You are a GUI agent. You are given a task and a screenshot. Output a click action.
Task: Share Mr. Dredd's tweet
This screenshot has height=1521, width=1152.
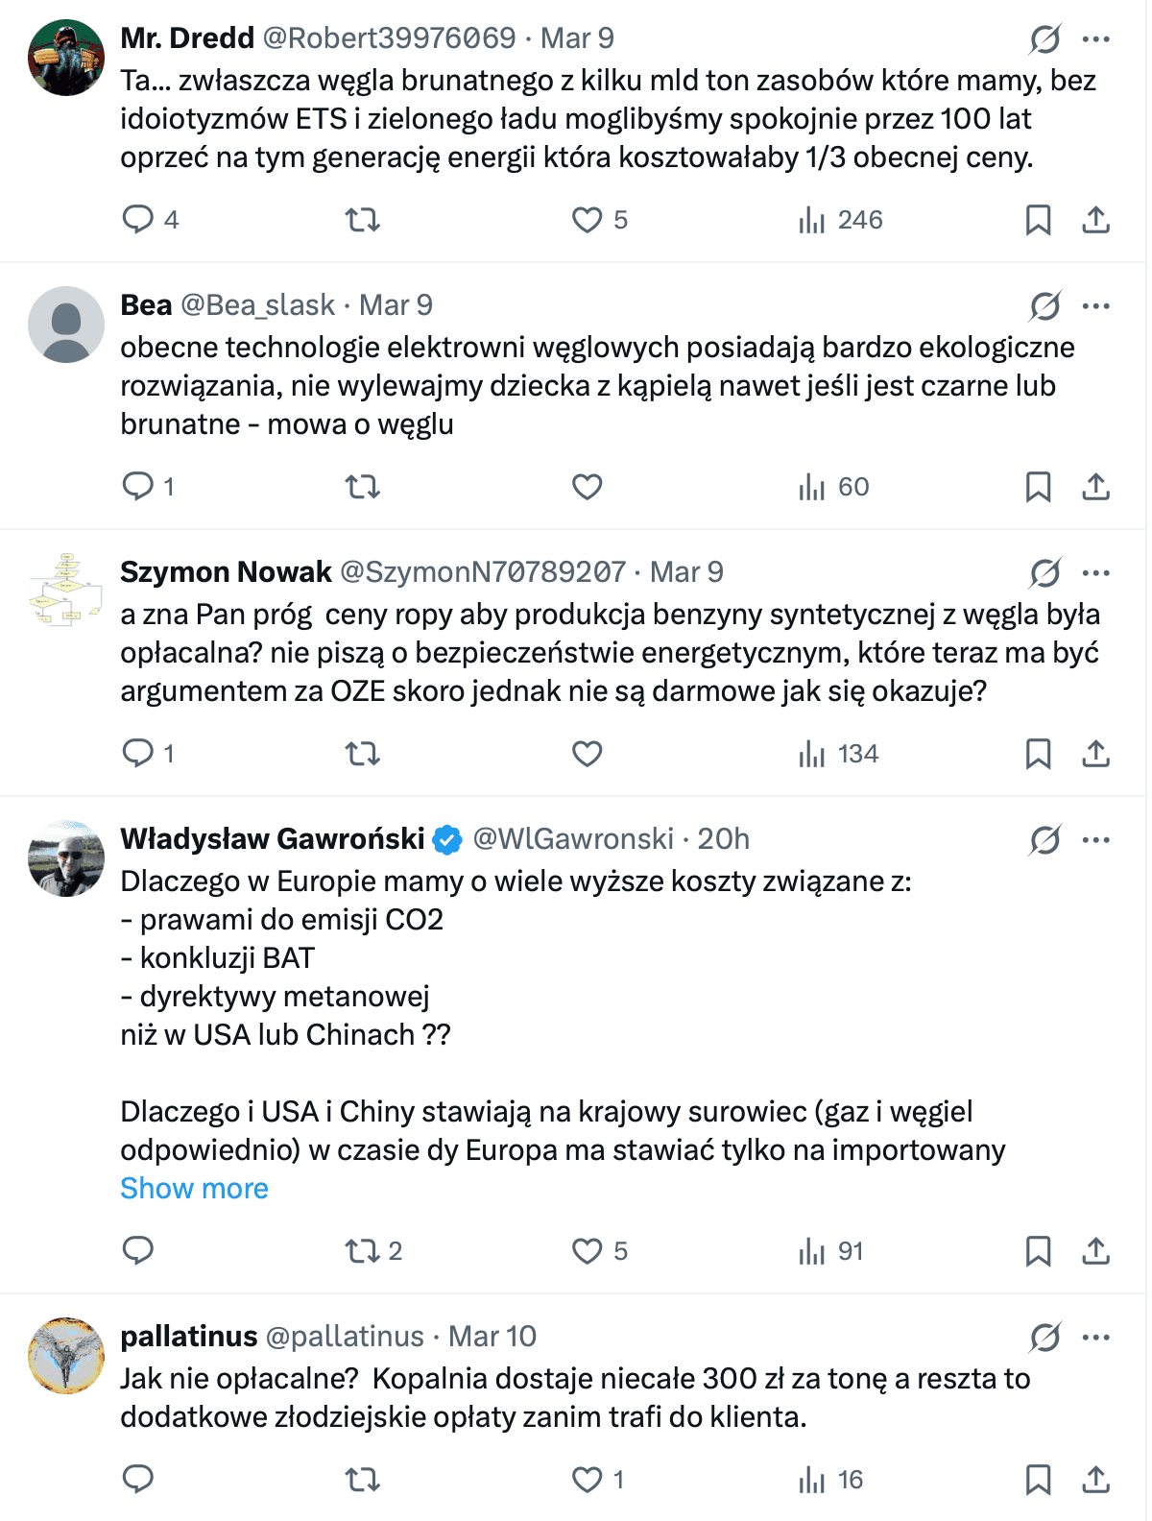(1095, 220)
